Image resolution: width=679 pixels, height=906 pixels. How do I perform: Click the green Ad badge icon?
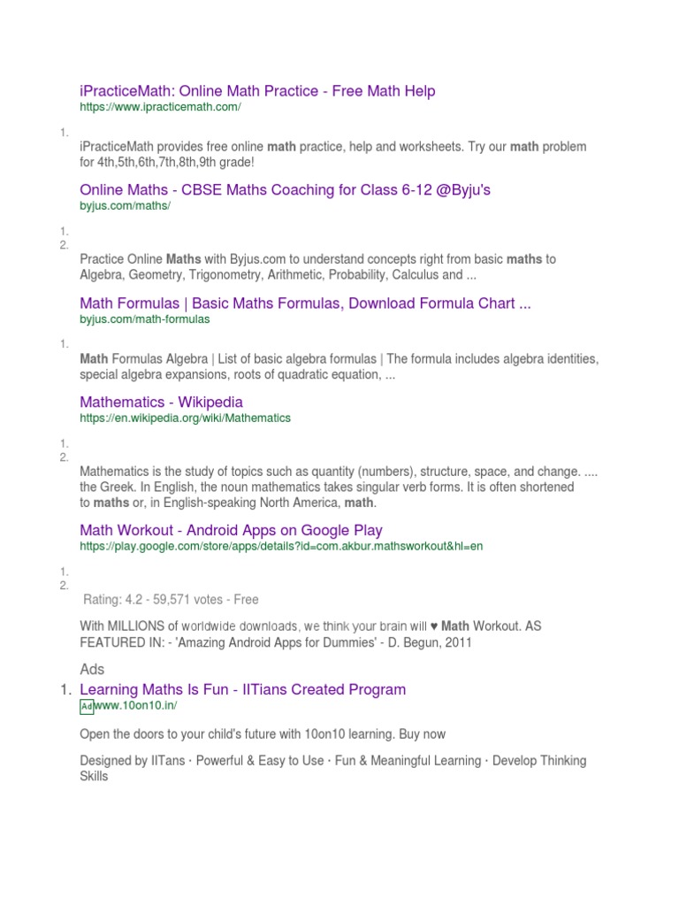(86, 707)
